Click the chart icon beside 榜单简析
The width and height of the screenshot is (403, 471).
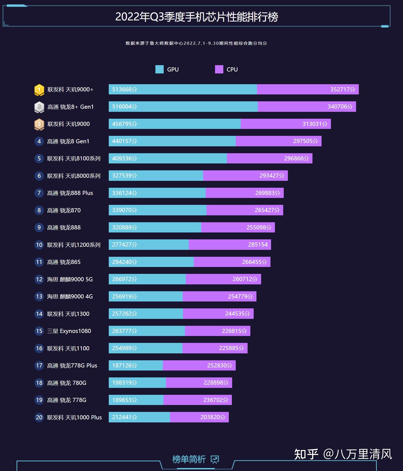point(215,459)
